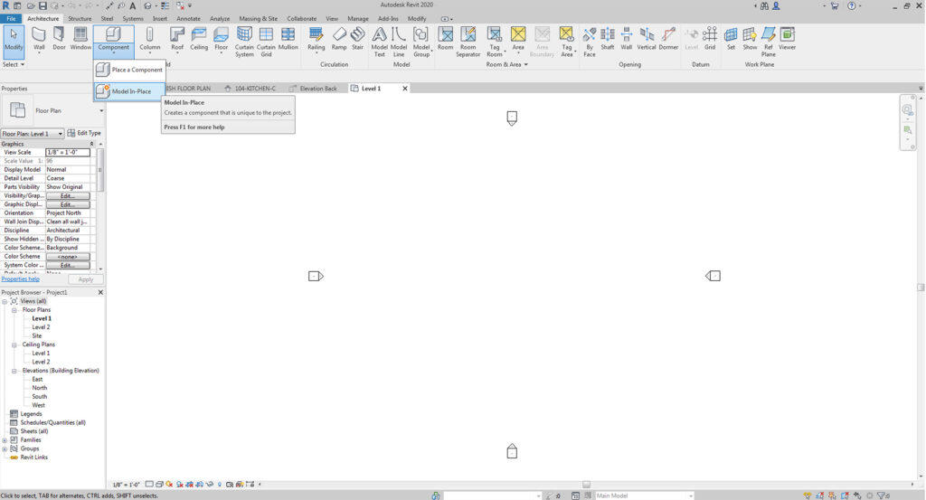Open the Floor Plan: Level 1 instance dropdown
This screenshot has width=926, height=500.
click(33, 134)
